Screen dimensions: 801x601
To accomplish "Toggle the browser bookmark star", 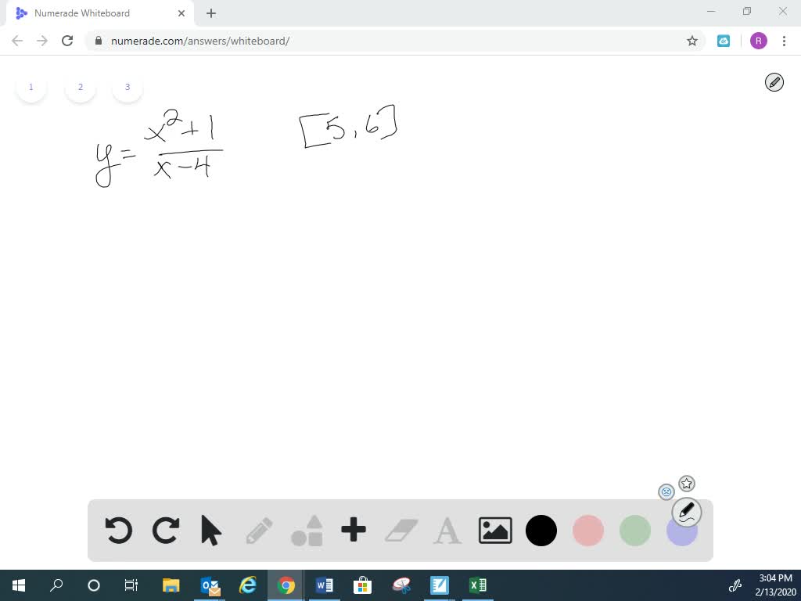I will [x=691, y=41].
